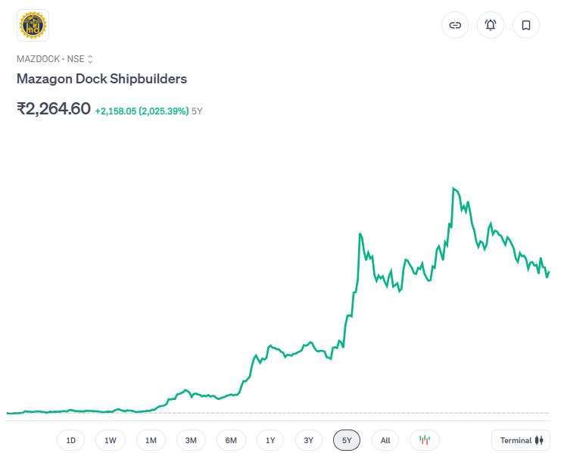This screenshot has height=453, width=564.
Task: Click the Mazagon Dock Shipbuilders title
Action: 101,79
